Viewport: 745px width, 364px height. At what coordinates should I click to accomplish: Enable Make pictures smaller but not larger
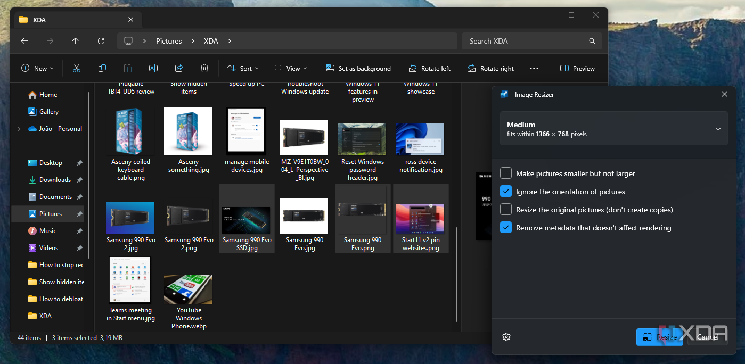(506, 173)
